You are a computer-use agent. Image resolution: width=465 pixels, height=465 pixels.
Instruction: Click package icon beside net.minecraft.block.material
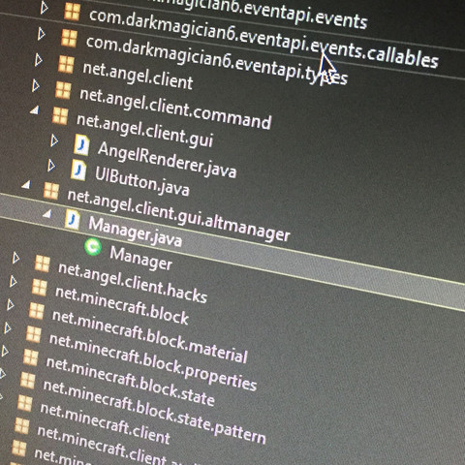pos(37,311)
